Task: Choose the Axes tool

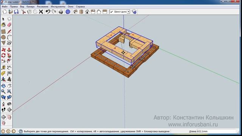Action: click(x=3, y=79)
